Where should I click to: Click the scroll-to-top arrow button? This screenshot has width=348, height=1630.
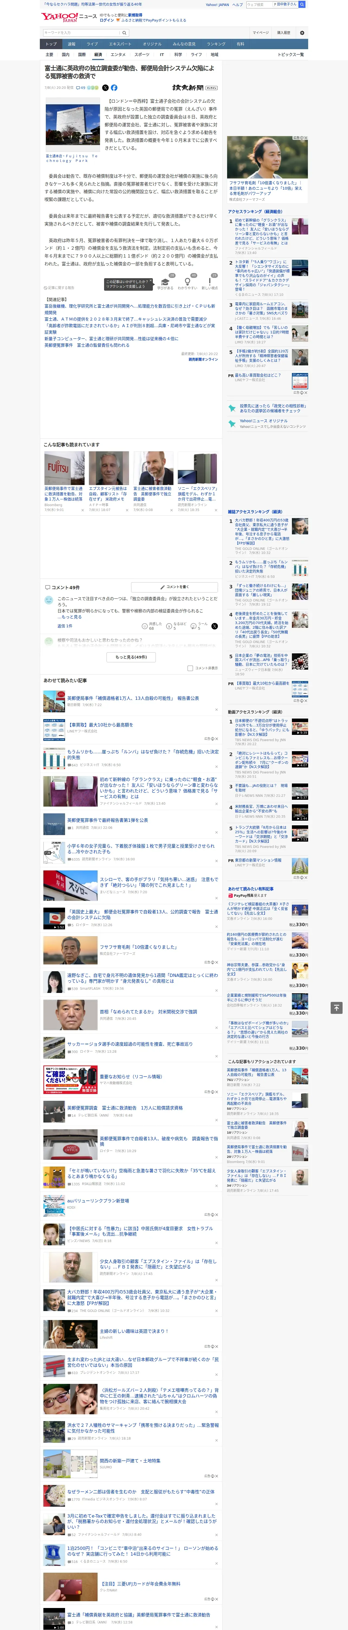pos(337,1007)
